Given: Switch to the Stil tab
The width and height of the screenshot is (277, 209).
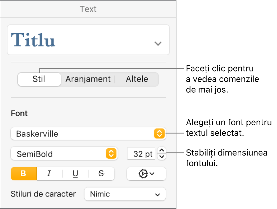Looking at the screenshot, I should coord(39,79).
